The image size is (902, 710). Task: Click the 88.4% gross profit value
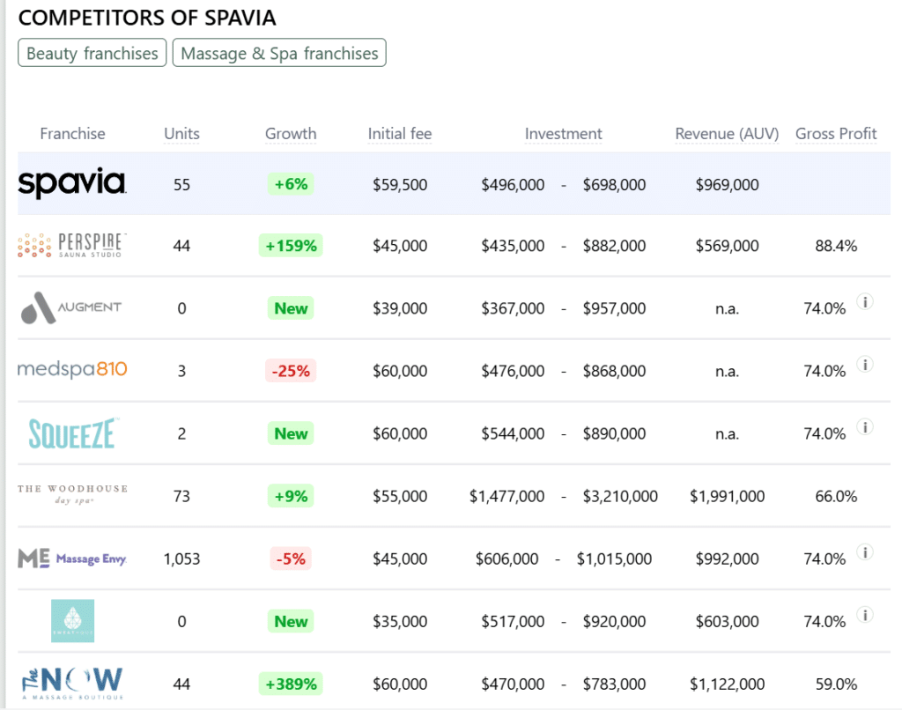(x=836, y=247)
